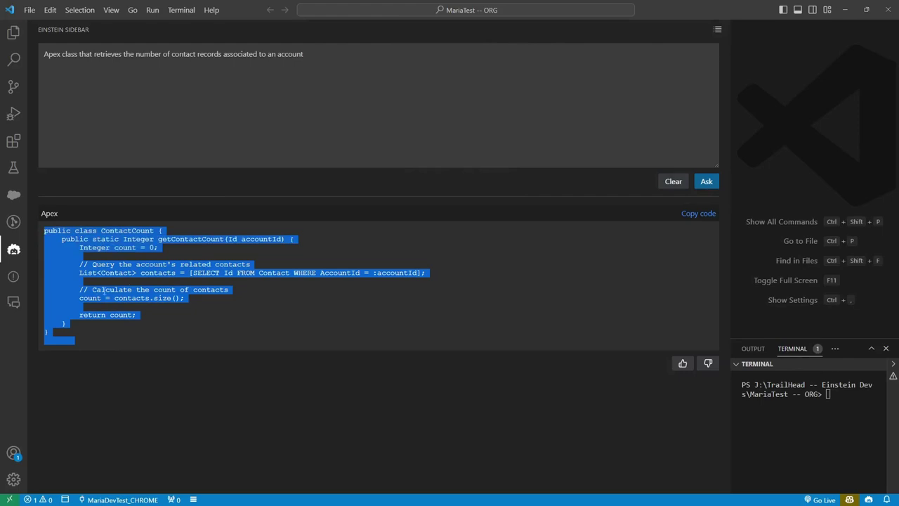This screenshot has width=899, height=506.
Task: Click the thumbs up feedback icon
Action: [x=683, y=363]
